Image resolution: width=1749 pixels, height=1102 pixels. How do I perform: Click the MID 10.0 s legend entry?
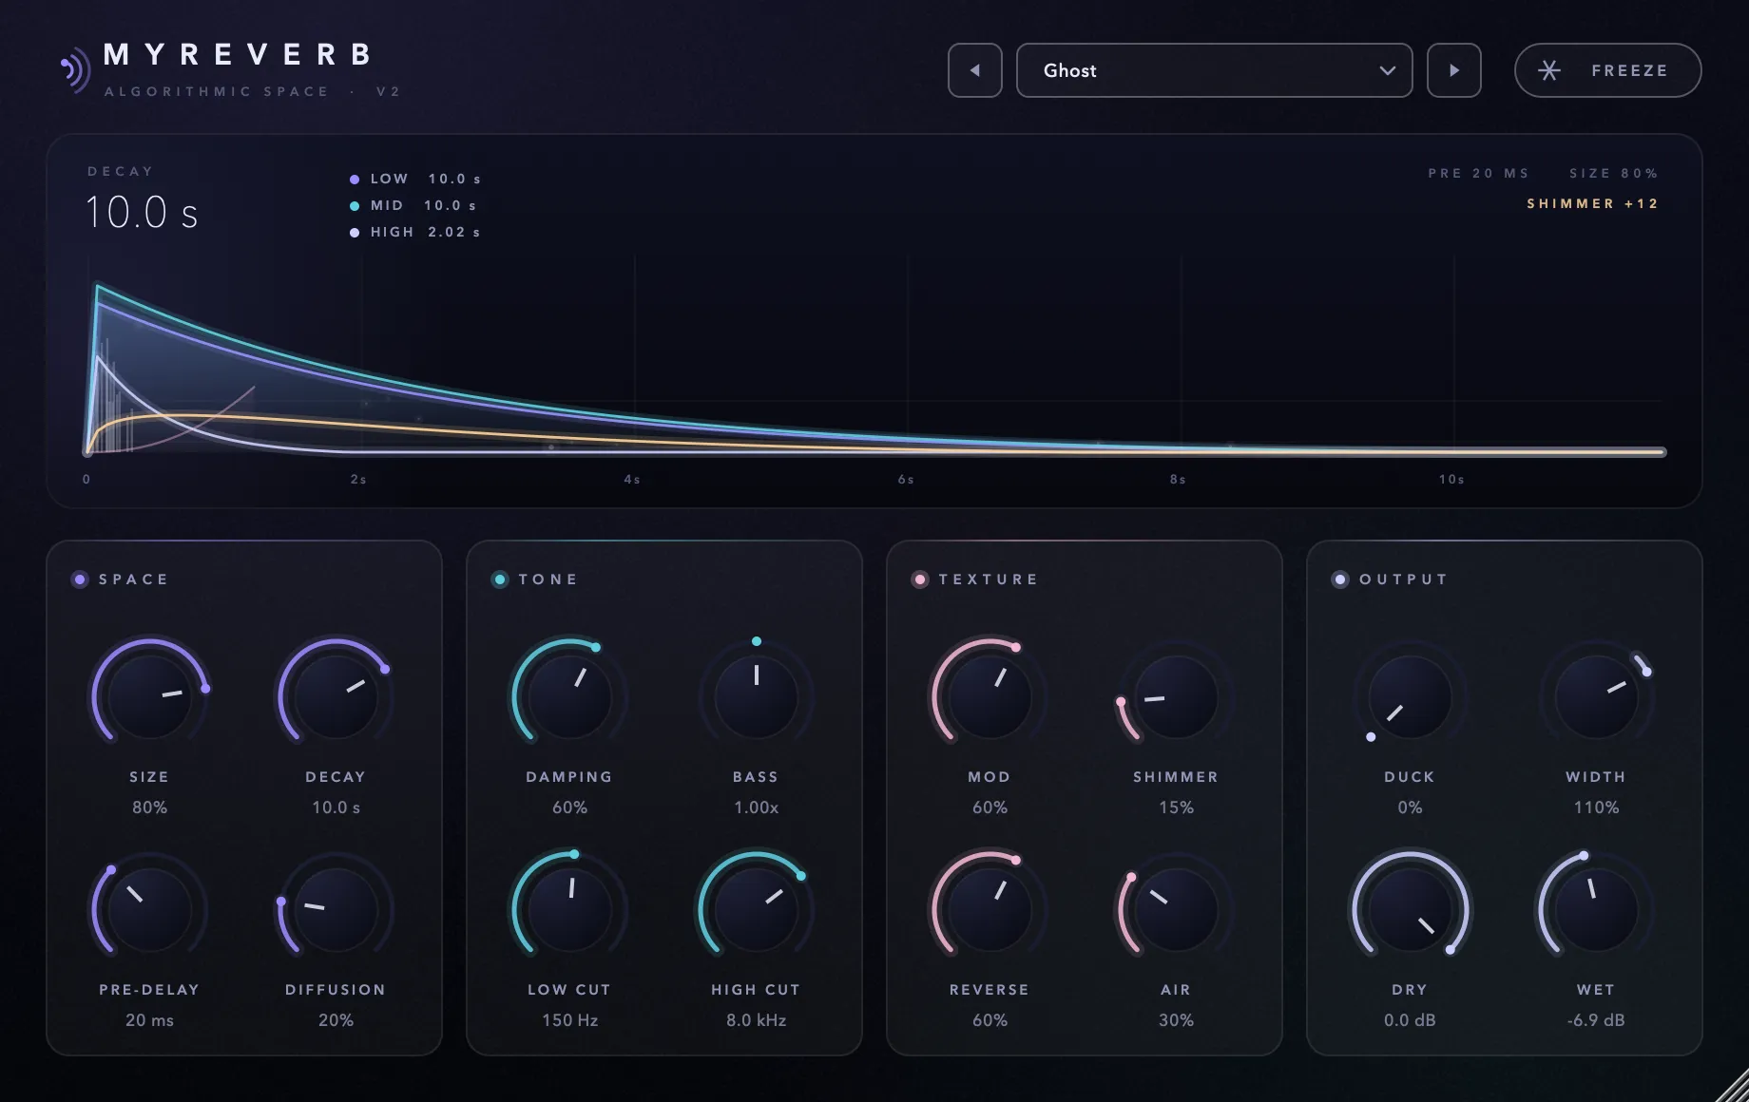(x=413, y=205)
